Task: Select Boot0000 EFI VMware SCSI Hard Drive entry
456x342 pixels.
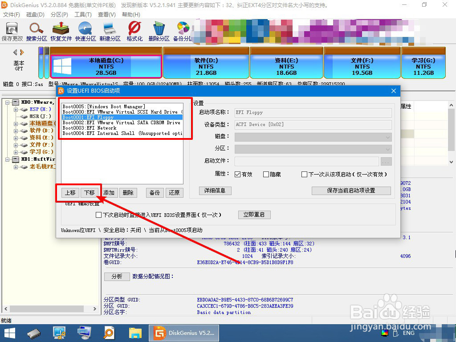Action: point(122,112)
